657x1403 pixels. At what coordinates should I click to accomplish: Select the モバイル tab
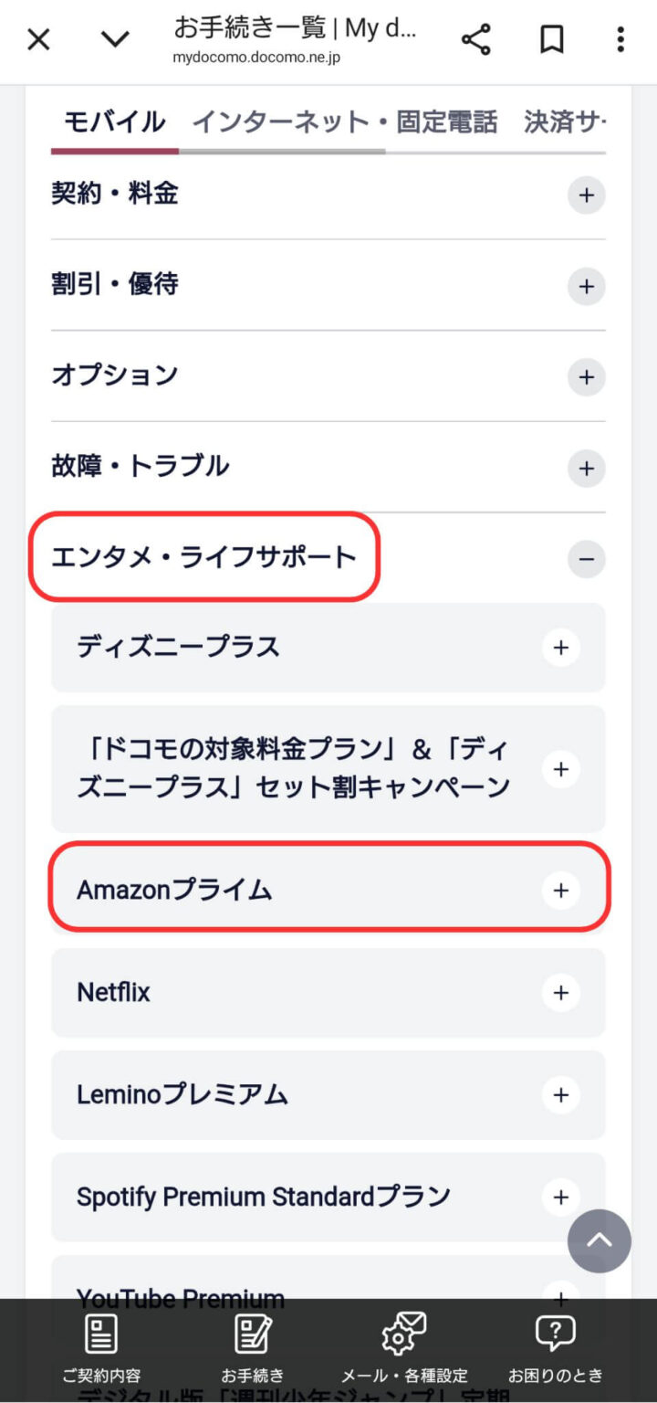(114, 122)
